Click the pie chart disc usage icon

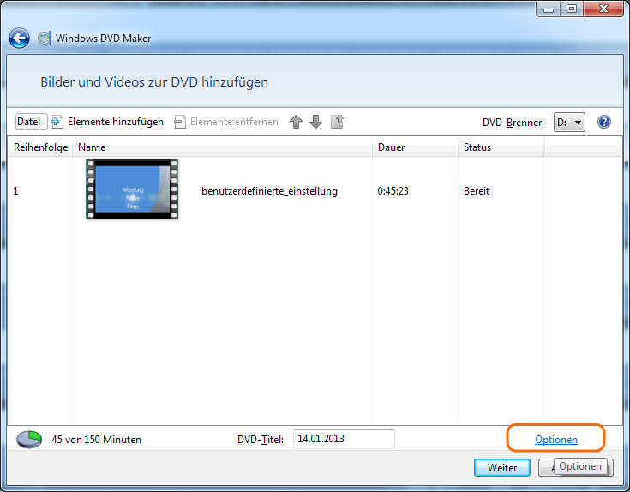coord(29,440)
